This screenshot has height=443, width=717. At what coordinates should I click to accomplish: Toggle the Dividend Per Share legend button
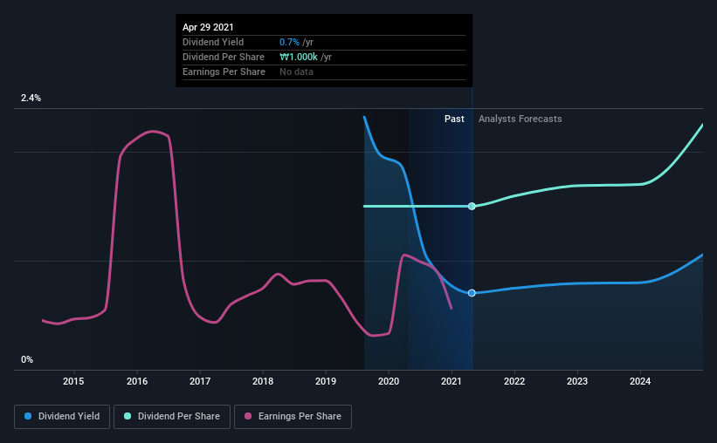pos(172,417)
